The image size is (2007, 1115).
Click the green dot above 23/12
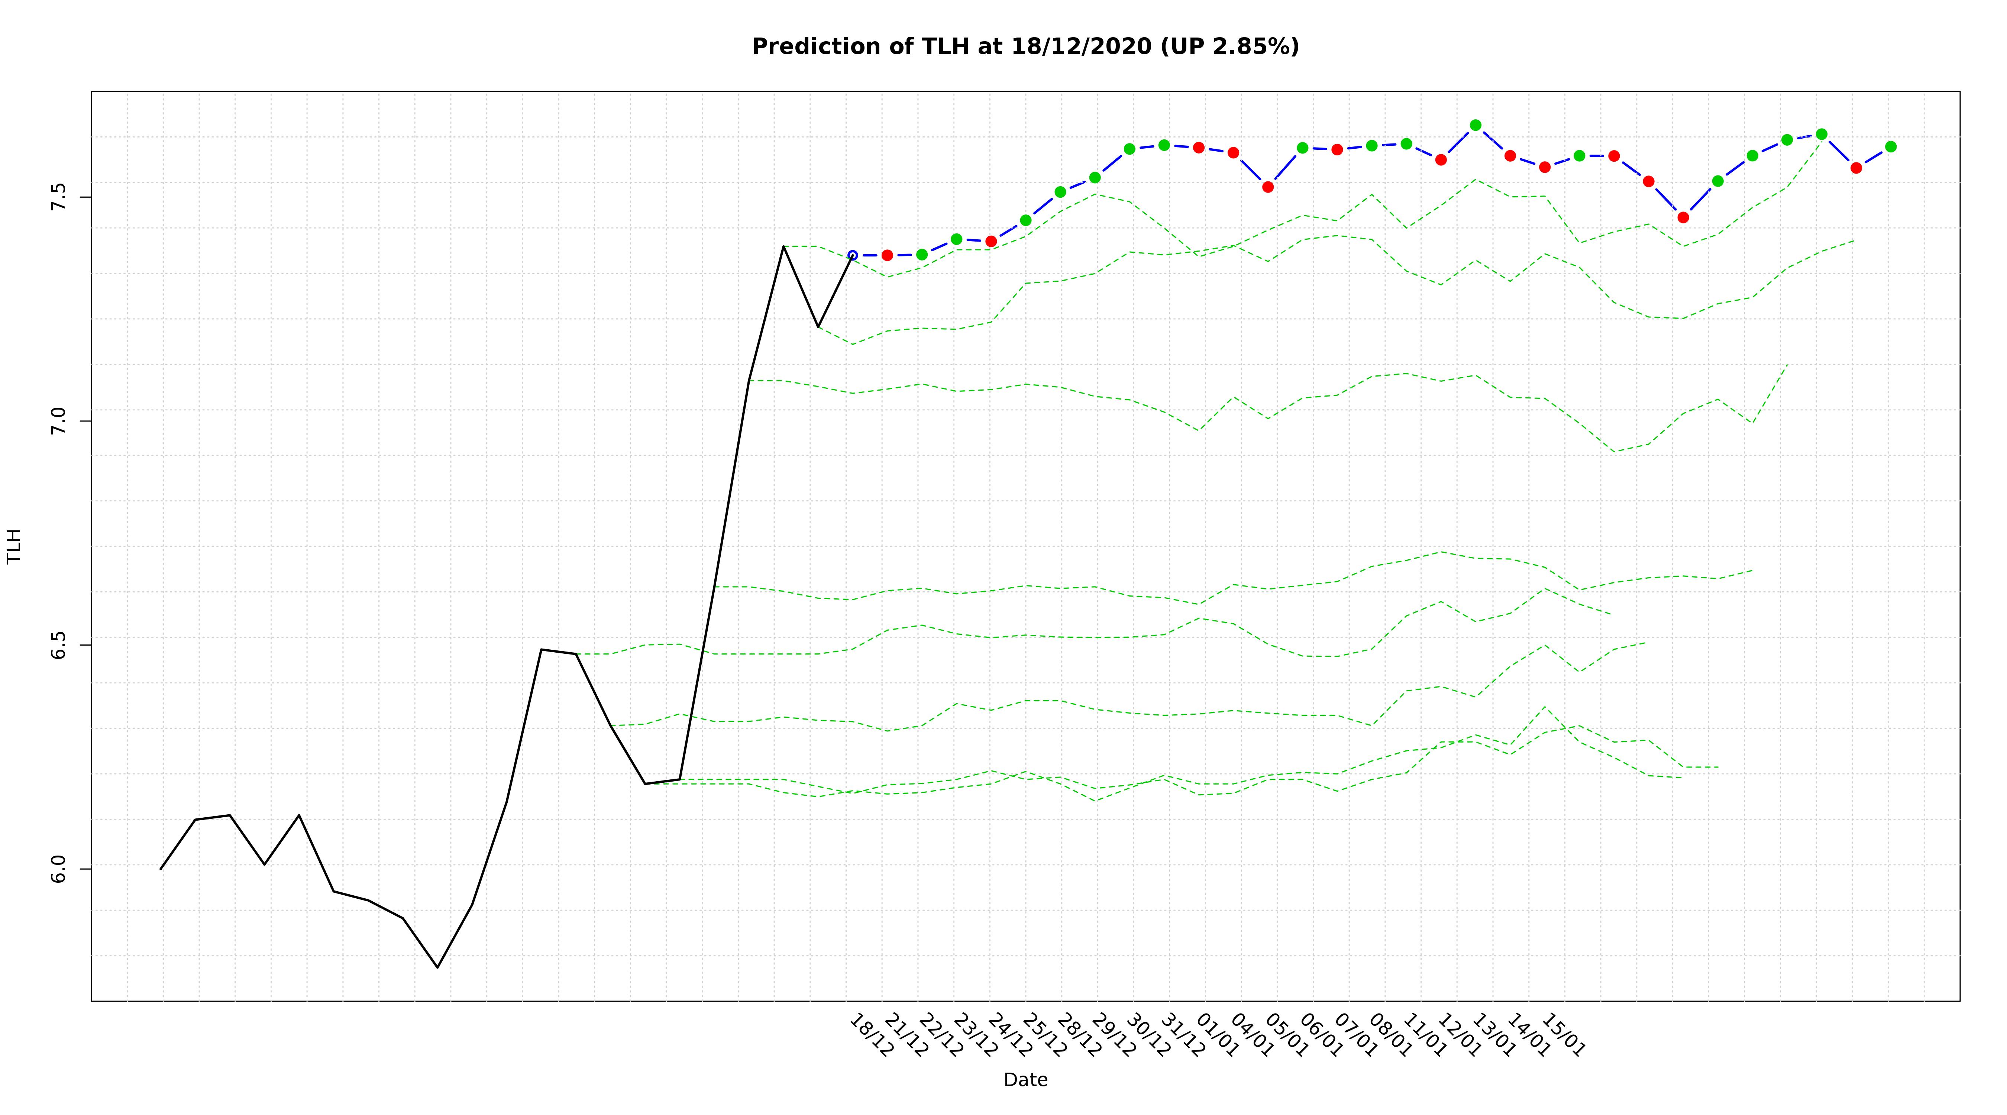pyautogui.click(x=956, y=239)
